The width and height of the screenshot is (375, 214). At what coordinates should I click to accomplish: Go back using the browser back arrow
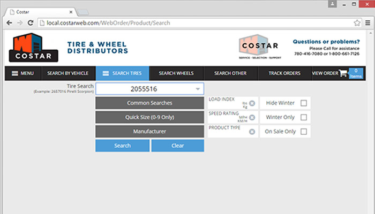pos(9,23)
